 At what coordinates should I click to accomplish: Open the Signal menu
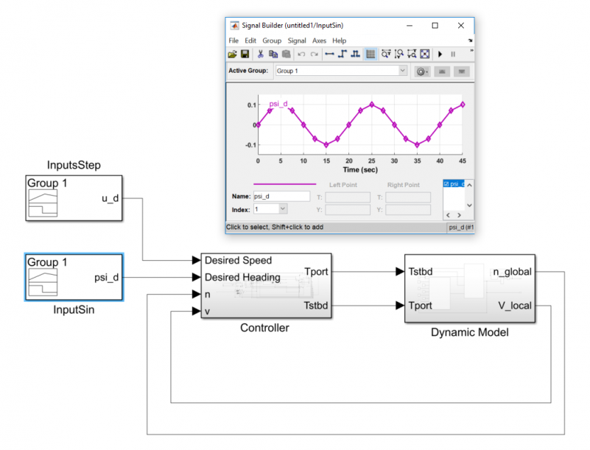tap(297, 41)
